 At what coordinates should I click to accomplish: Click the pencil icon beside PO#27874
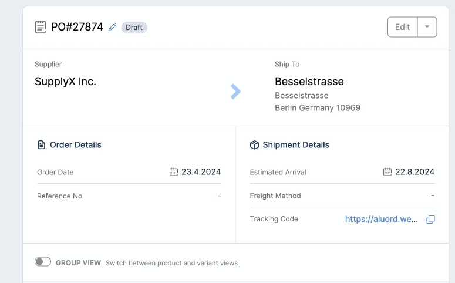[112, 27]
